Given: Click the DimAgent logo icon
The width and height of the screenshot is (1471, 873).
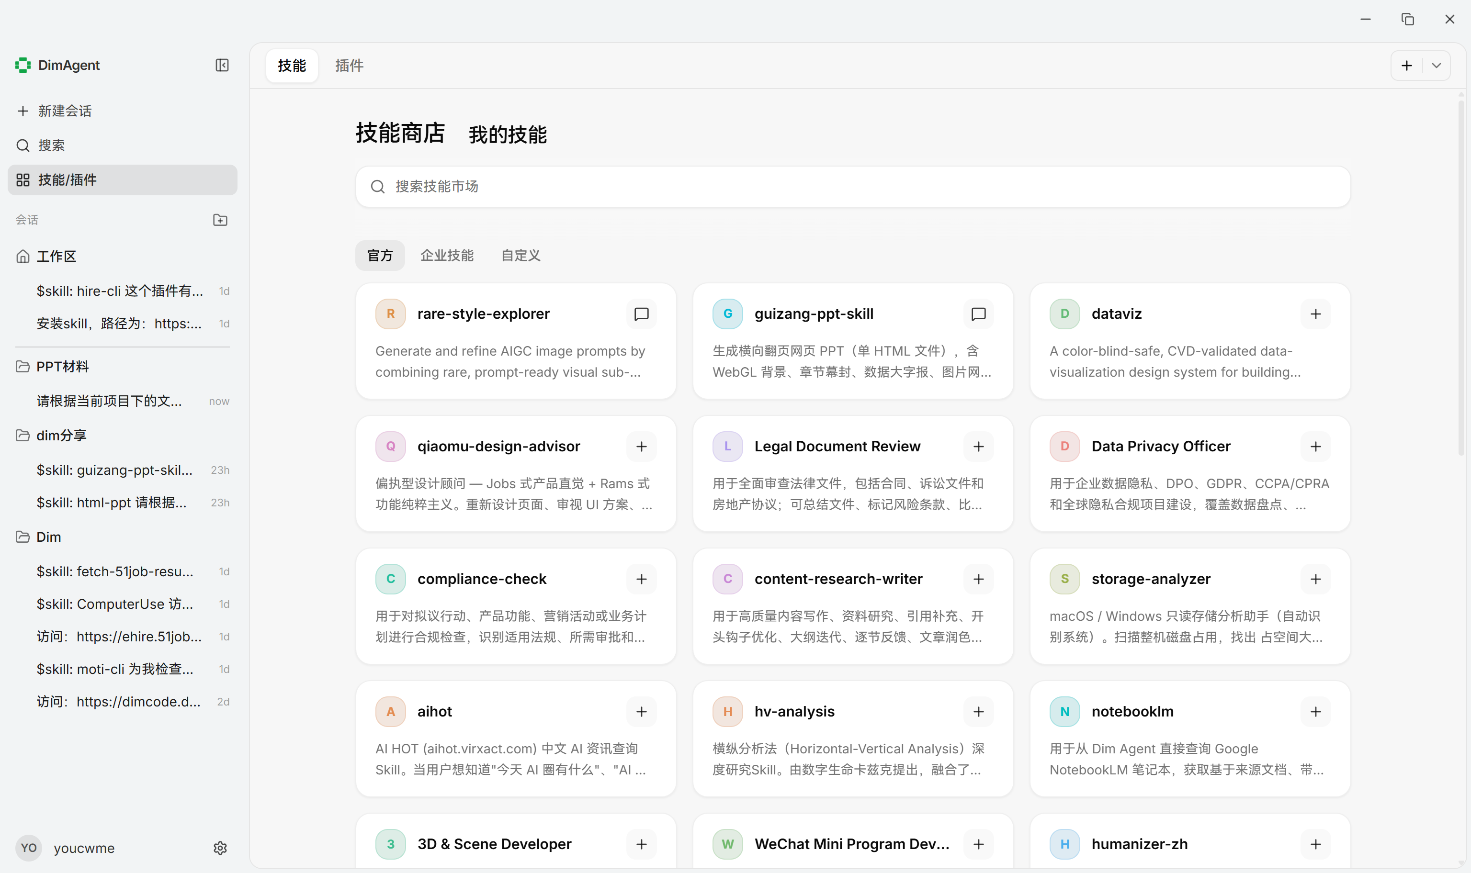Looking at the screenshot, I should tap(23, 65).
